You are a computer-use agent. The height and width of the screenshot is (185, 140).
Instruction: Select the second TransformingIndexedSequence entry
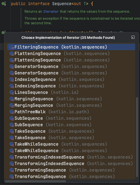click(71, 163)
